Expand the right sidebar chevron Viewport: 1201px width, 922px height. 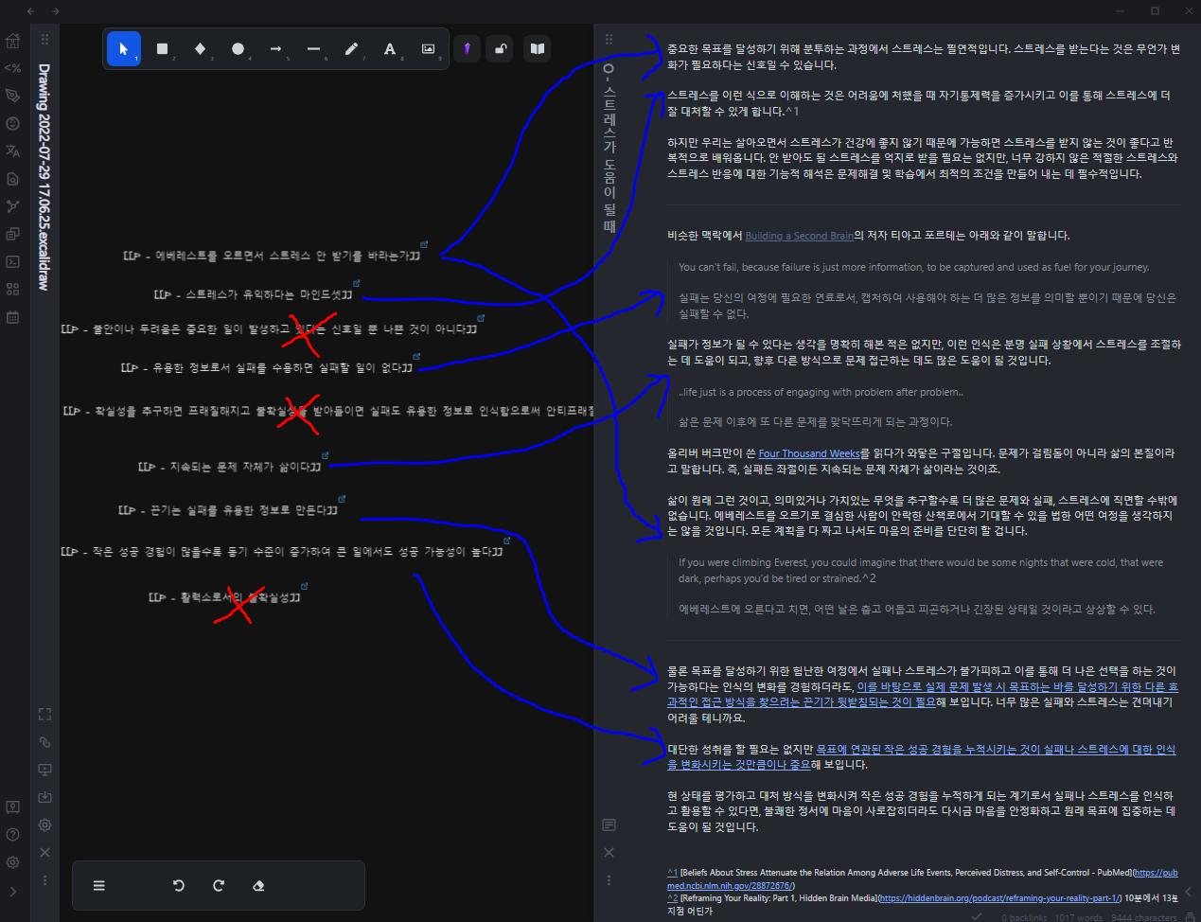point(1190,892)
